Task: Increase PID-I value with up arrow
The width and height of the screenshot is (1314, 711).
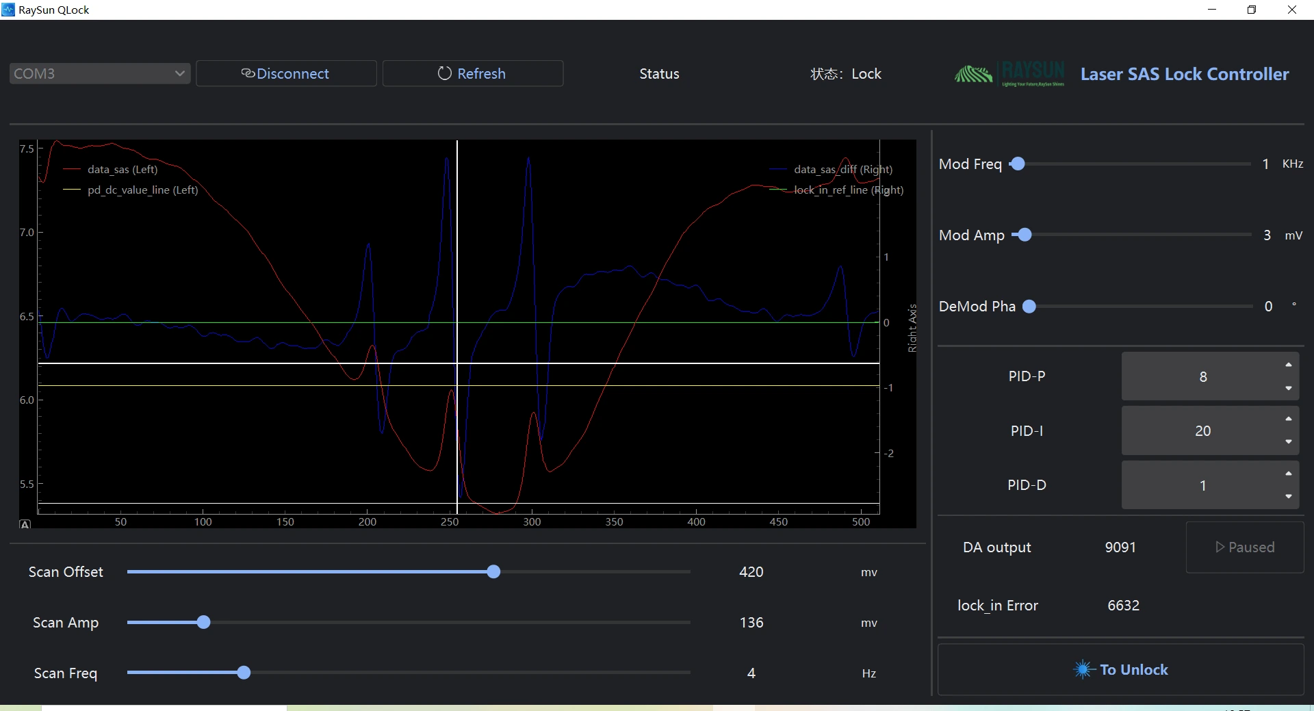Action: tap(1288, 419)
